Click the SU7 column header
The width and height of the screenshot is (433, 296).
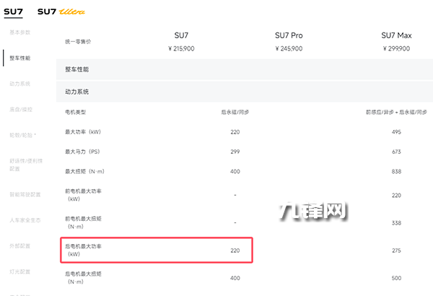[181, 35]
